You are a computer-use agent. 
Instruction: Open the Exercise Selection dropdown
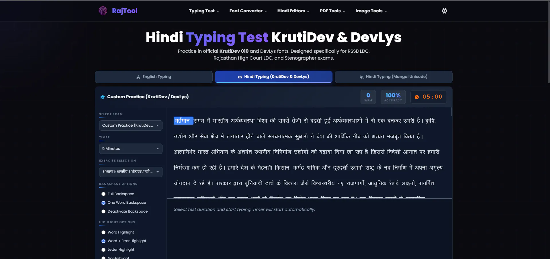131,172
